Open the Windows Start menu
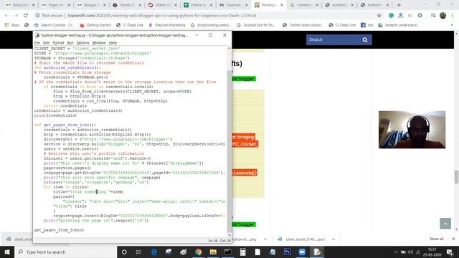Screen dimensions: 459x258 pyautogui.click(x=7, y=252)
